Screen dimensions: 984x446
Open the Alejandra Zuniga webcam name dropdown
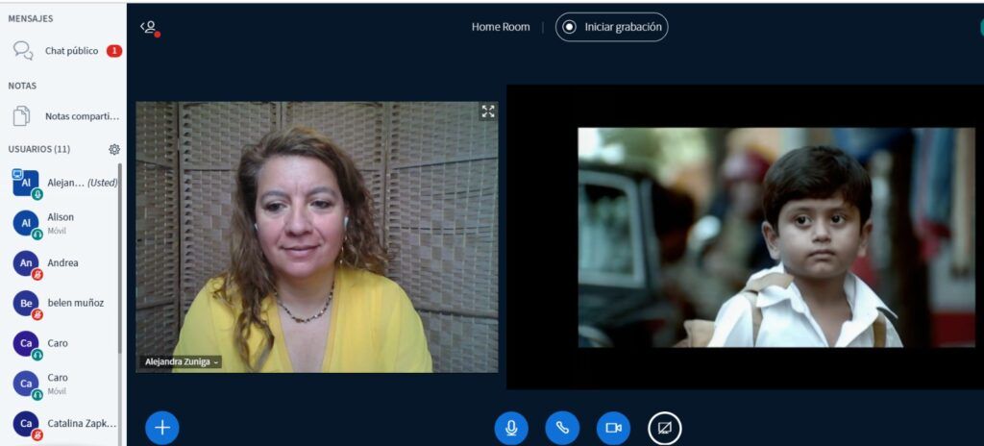coord(181,361)
